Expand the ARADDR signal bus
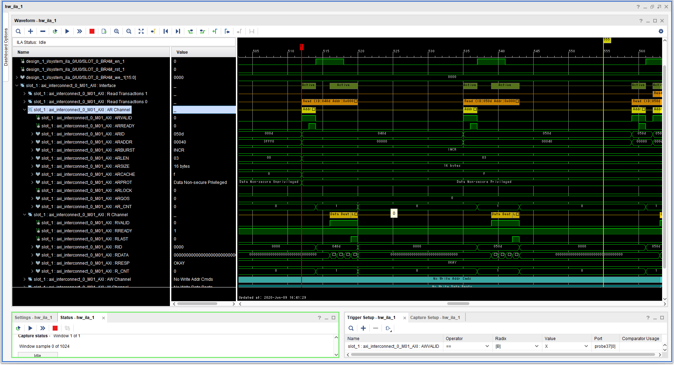This screenshot has height=365, width=674. (x=32, y=142)
